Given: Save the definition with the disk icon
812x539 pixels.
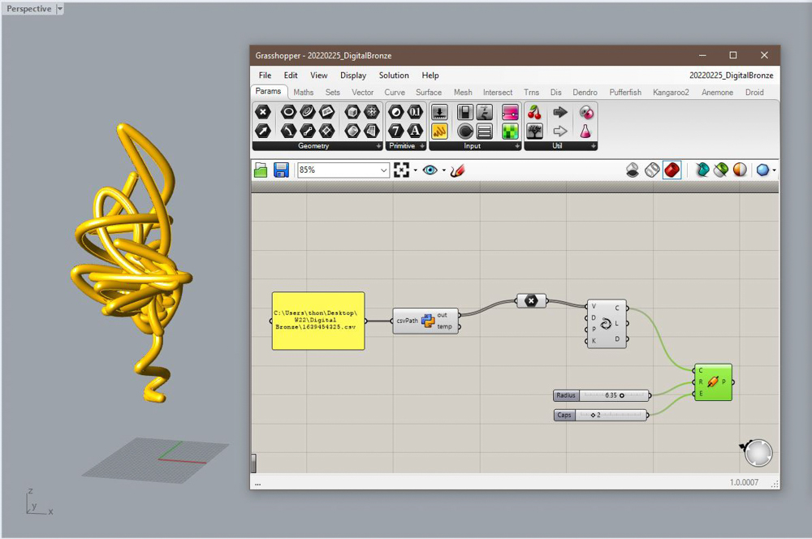Looking at the screenshot, I should coord(283,170).
